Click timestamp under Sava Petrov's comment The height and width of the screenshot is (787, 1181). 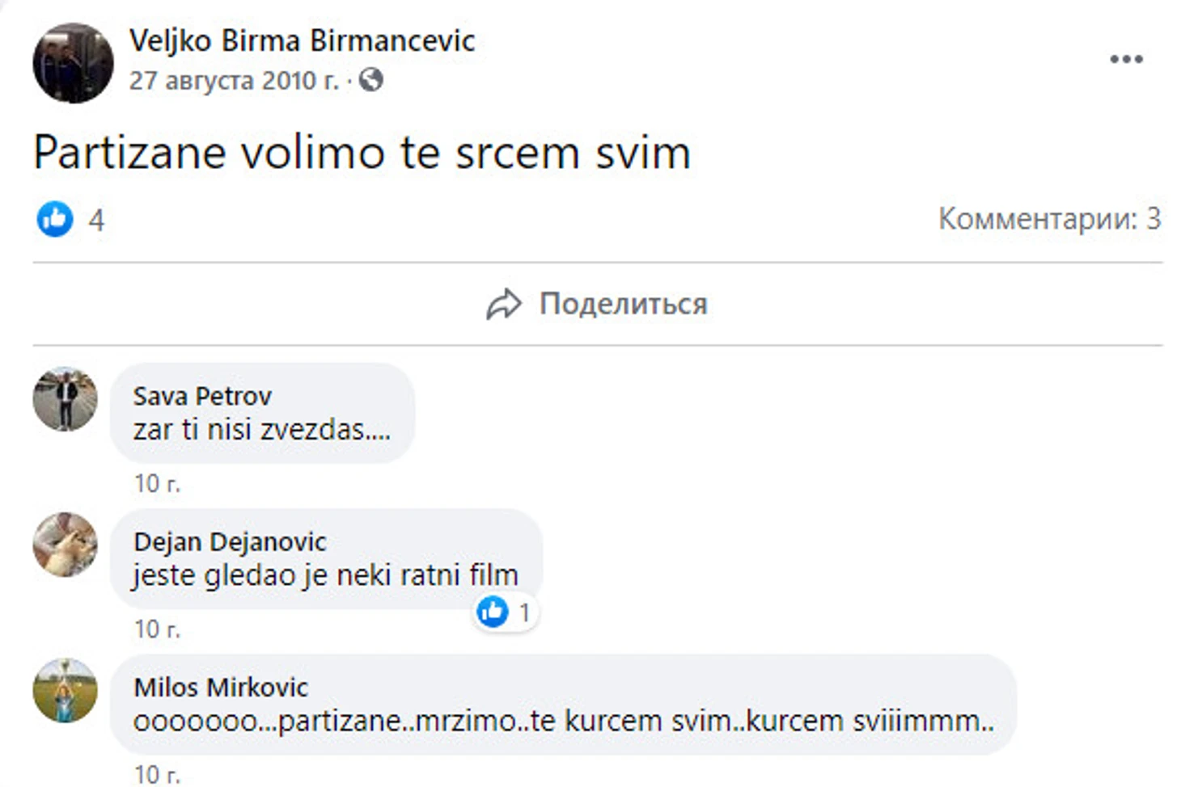pyautogui.click(x=157, y=483)
